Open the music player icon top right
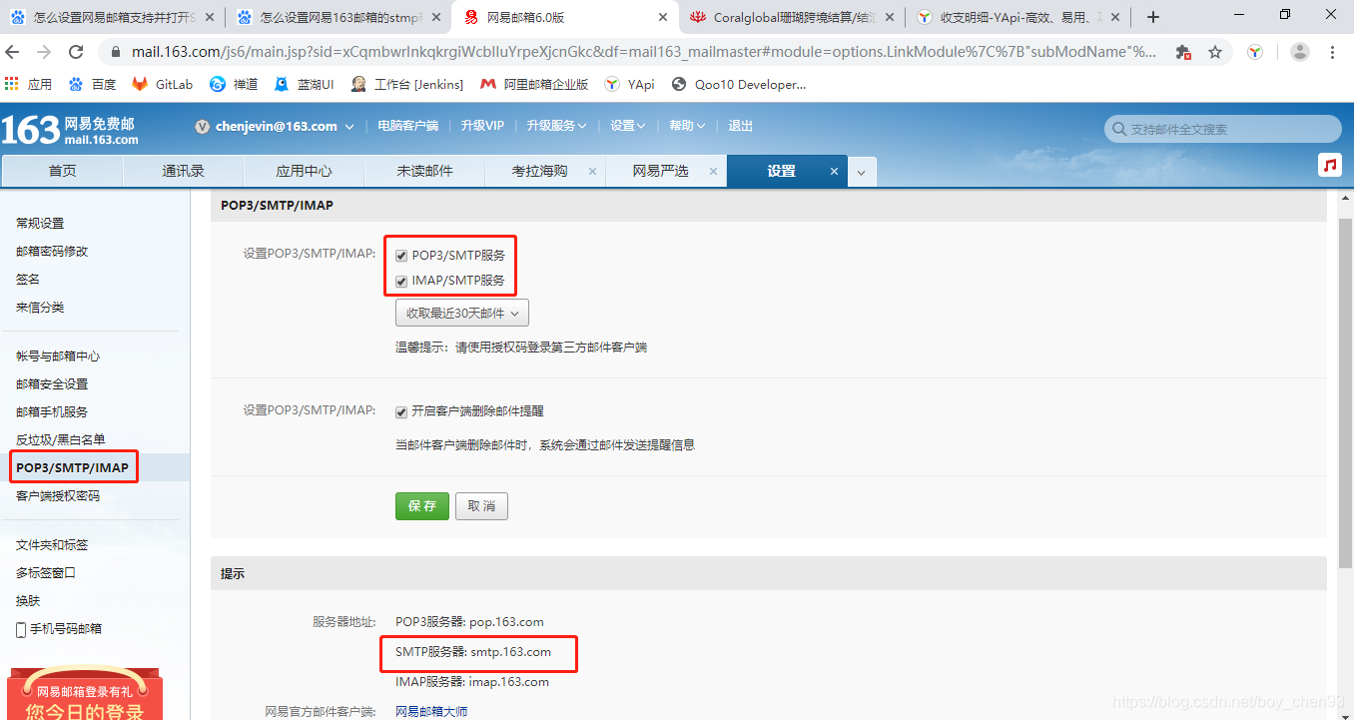 [1330, 165]
